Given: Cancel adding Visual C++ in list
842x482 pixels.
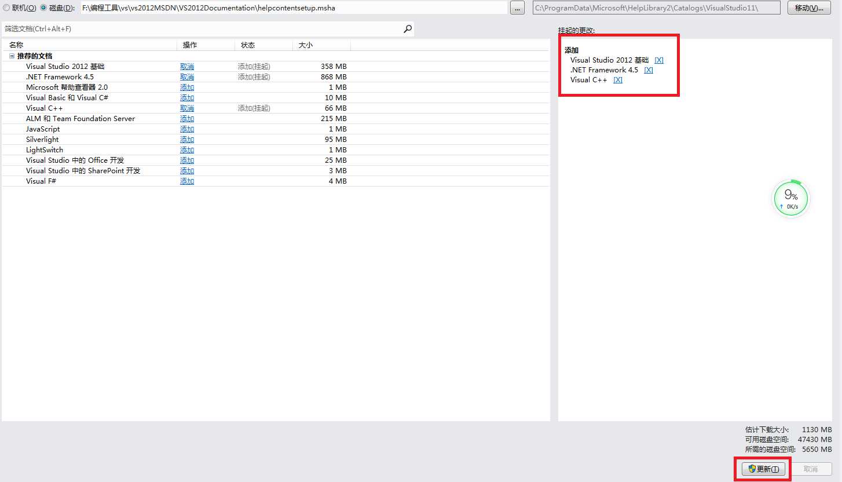Looking at the screenshot, I should [187, 108].
